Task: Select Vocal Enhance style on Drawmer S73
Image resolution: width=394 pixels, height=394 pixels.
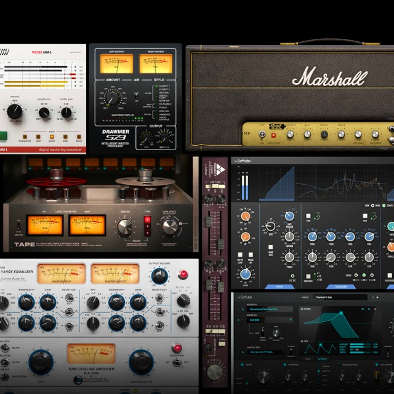Action: (x=157, y=118)
